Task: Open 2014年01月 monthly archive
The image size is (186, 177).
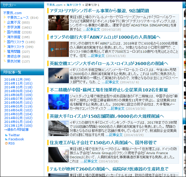Action: point(18,122)
